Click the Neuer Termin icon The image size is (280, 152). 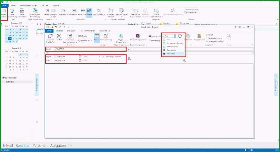click(x=4, y=13)
